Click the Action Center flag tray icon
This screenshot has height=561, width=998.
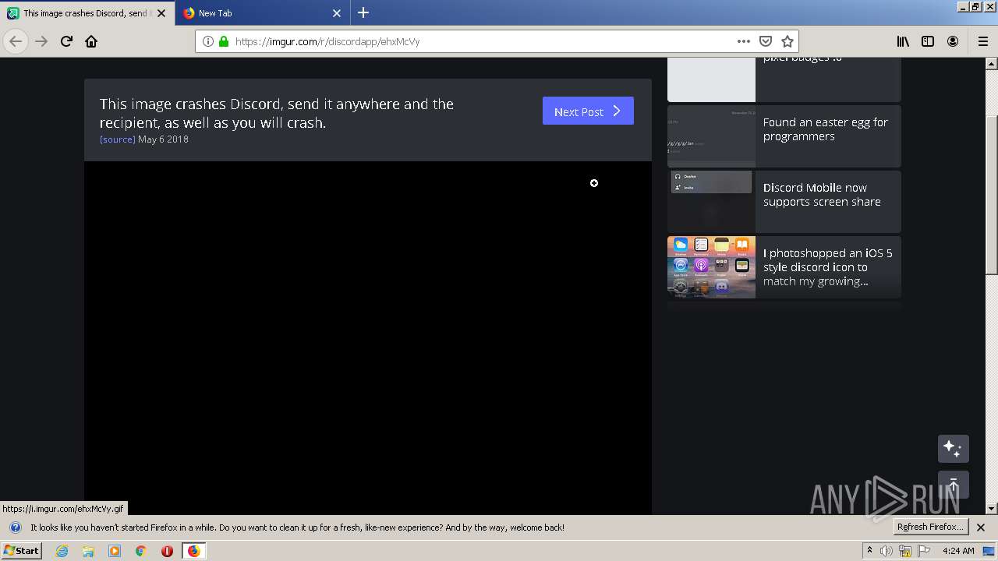click(924, 551)
